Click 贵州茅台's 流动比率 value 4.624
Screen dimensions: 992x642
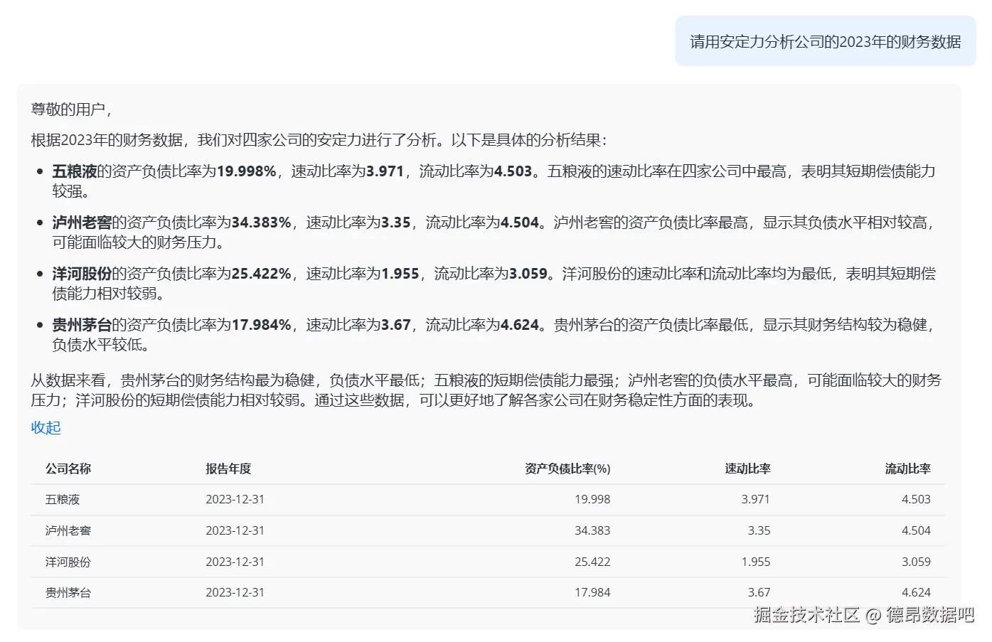coord(916,592)
